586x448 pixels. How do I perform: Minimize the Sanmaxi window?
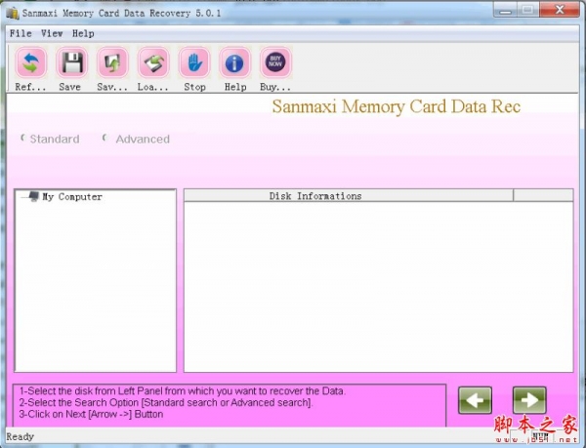click(505, 11)
